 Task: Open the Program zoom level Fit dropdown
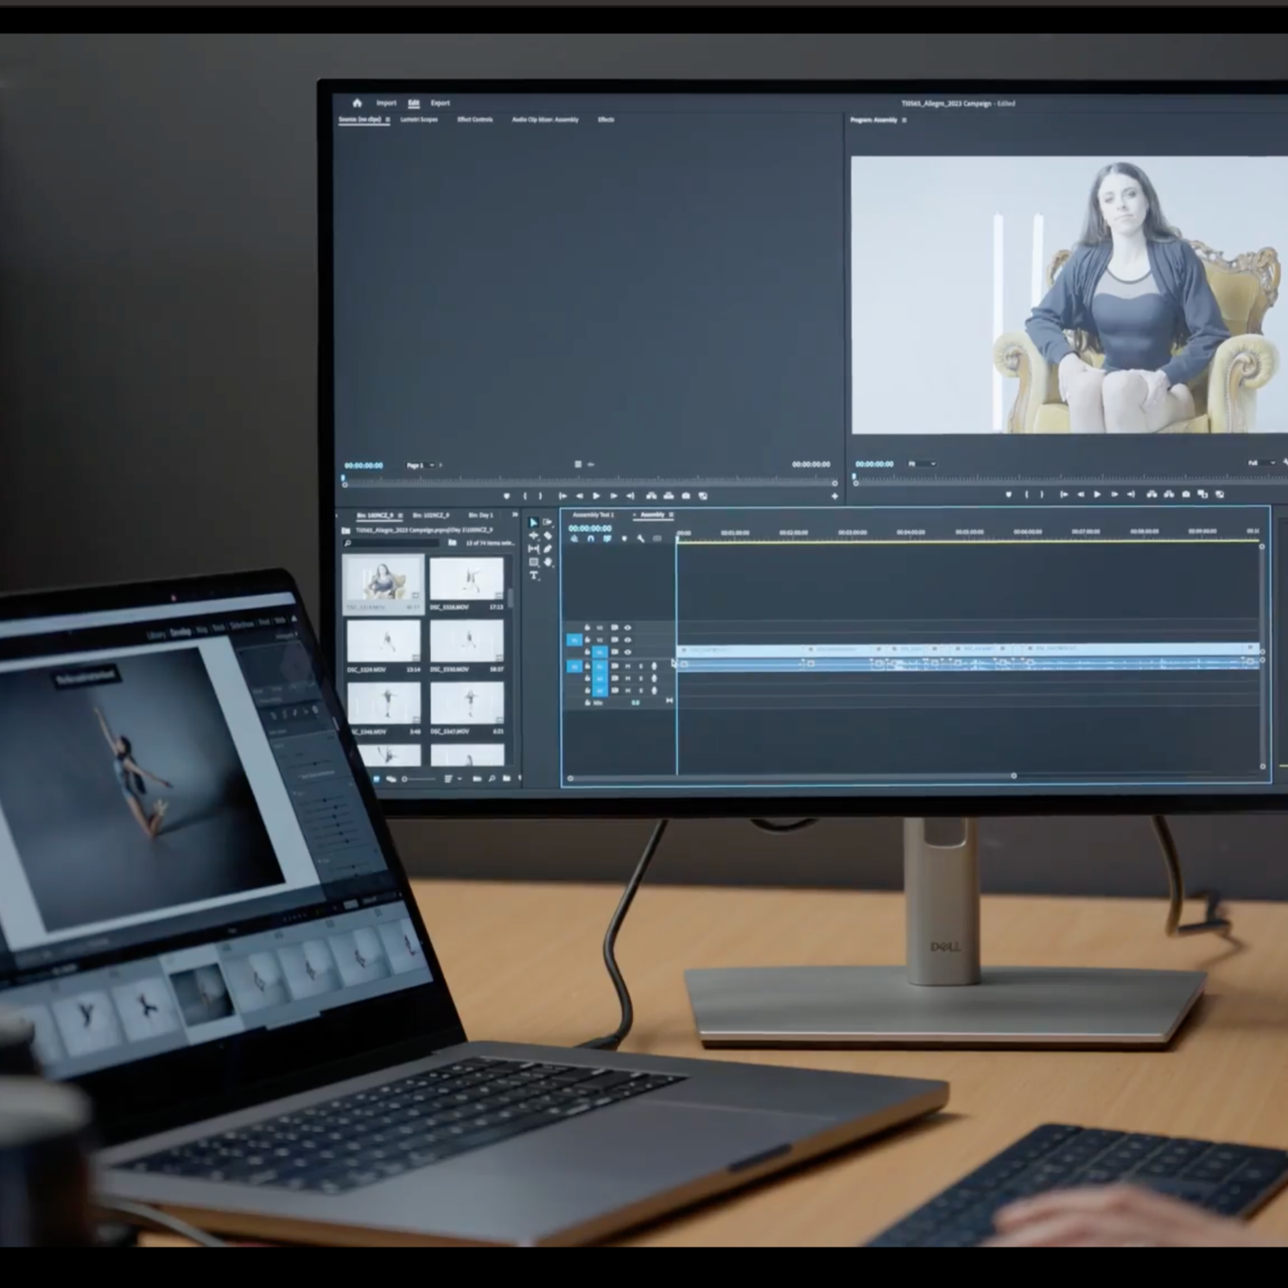(x=922, y=464)
